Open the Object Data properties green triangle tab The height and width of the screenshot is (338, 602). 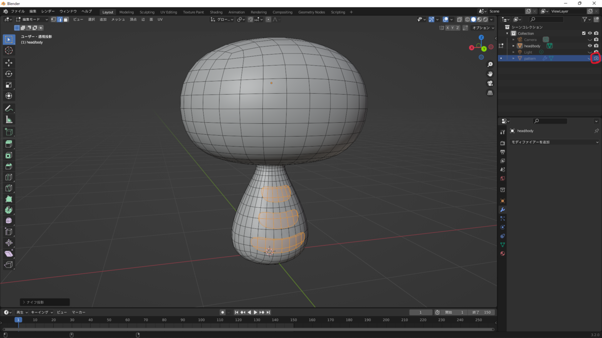coord(503,245)
